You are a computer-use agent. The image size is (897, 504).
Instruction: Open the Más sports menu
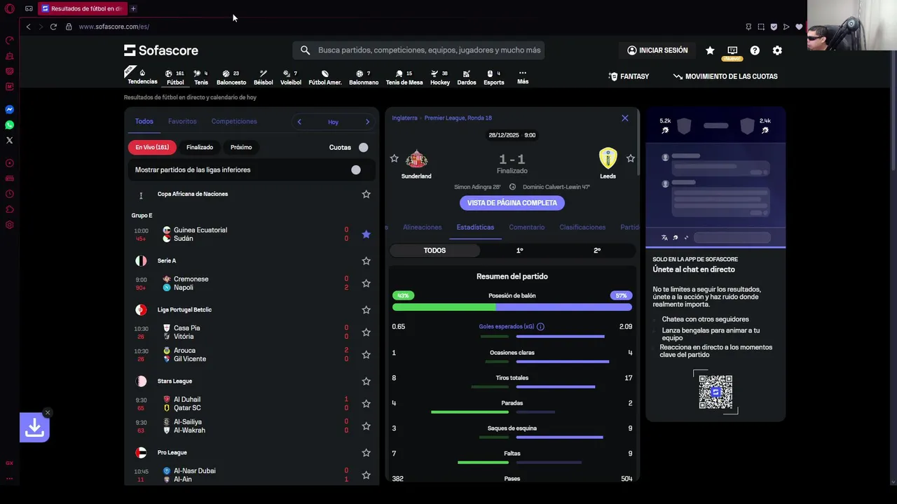click(523, 77)
